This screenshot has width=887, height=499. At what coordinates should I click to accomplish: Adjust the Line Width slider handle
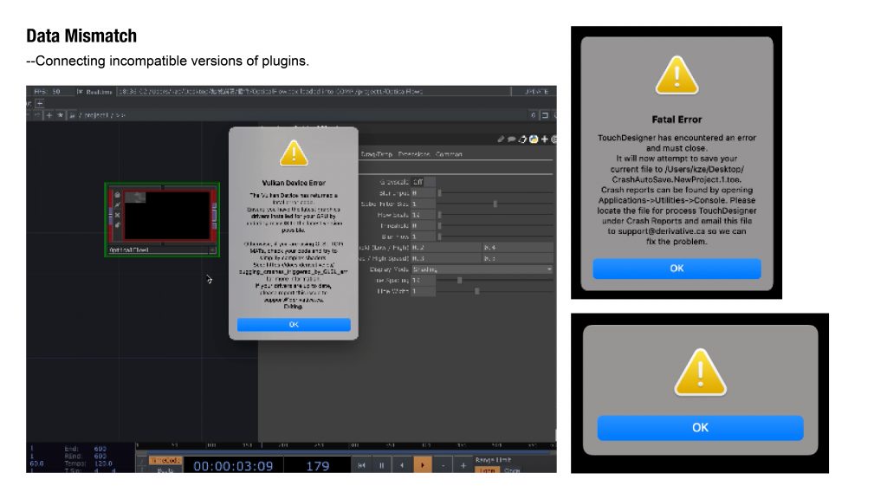[477, 291]
